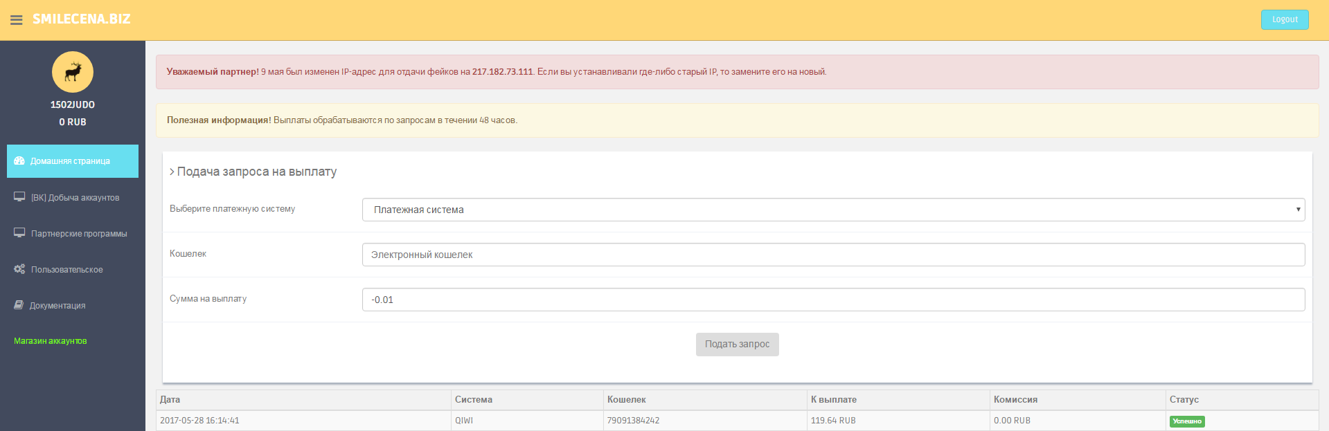
Task: Click the Logout button
Action: pyautogui.click(x=1285, y=19)
